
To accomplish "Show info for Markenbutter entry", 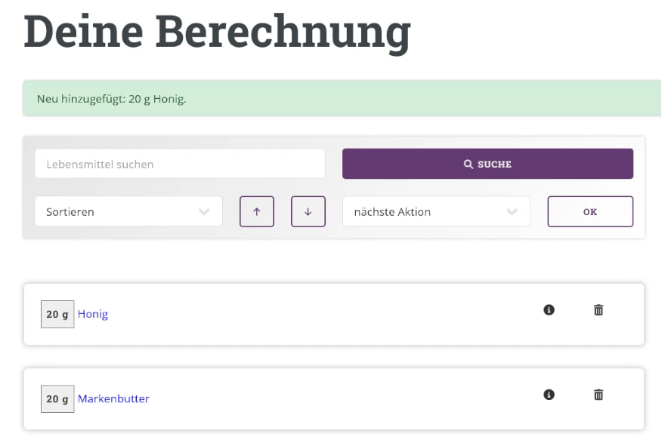I will pos(549,394).
